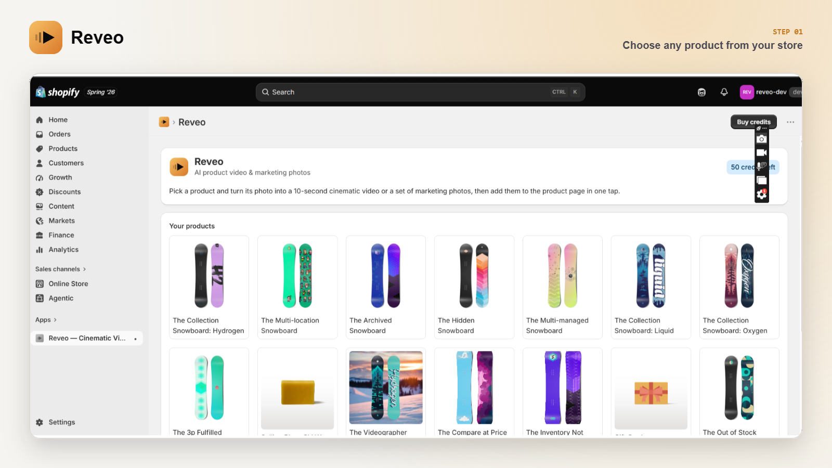832x468 pixels.
Task: Click the Agentic channel icon
Action: tap(40, 298)
